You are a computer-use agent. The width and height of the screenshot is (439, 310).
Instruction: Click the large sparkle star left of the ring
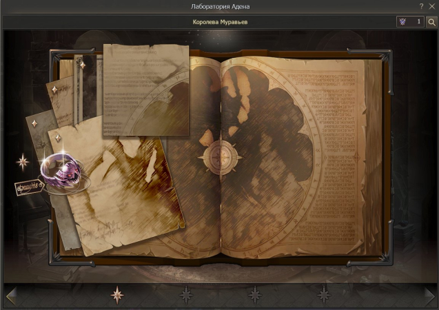pos(22,162)
